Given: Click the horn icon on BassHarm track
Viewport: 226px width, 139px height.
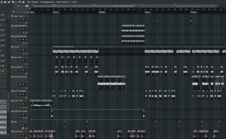Looking at the screenshot, I should 23,134.
